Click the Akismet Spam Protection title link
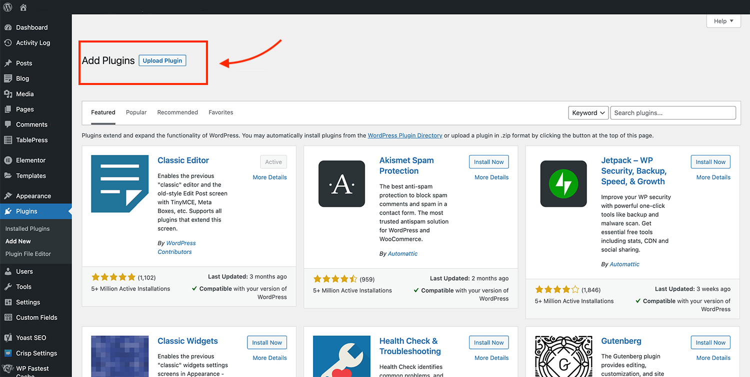This screenshot has height=377, width=750. (406, 165)
